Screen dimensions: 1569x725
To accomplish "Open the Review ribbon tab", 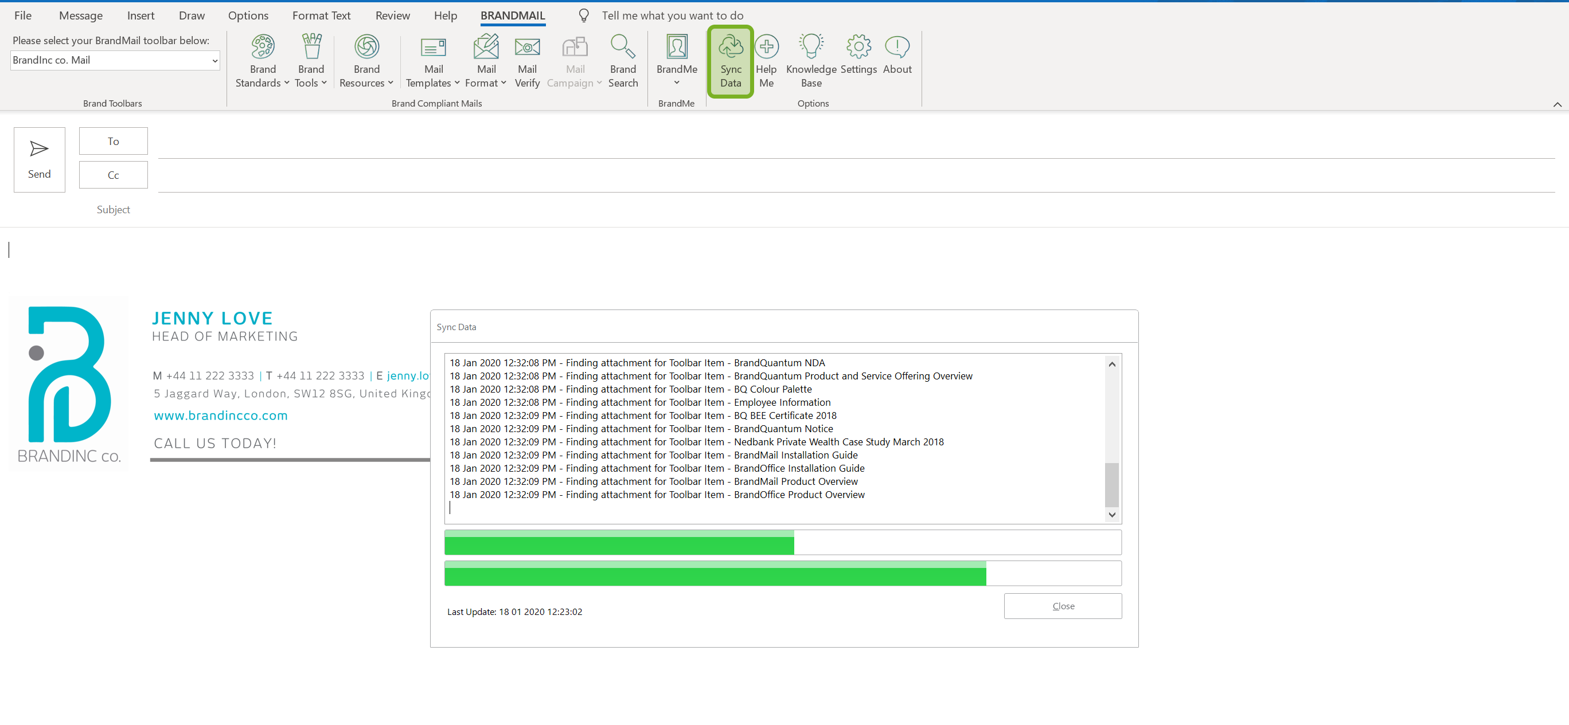I will coord(392,15).
